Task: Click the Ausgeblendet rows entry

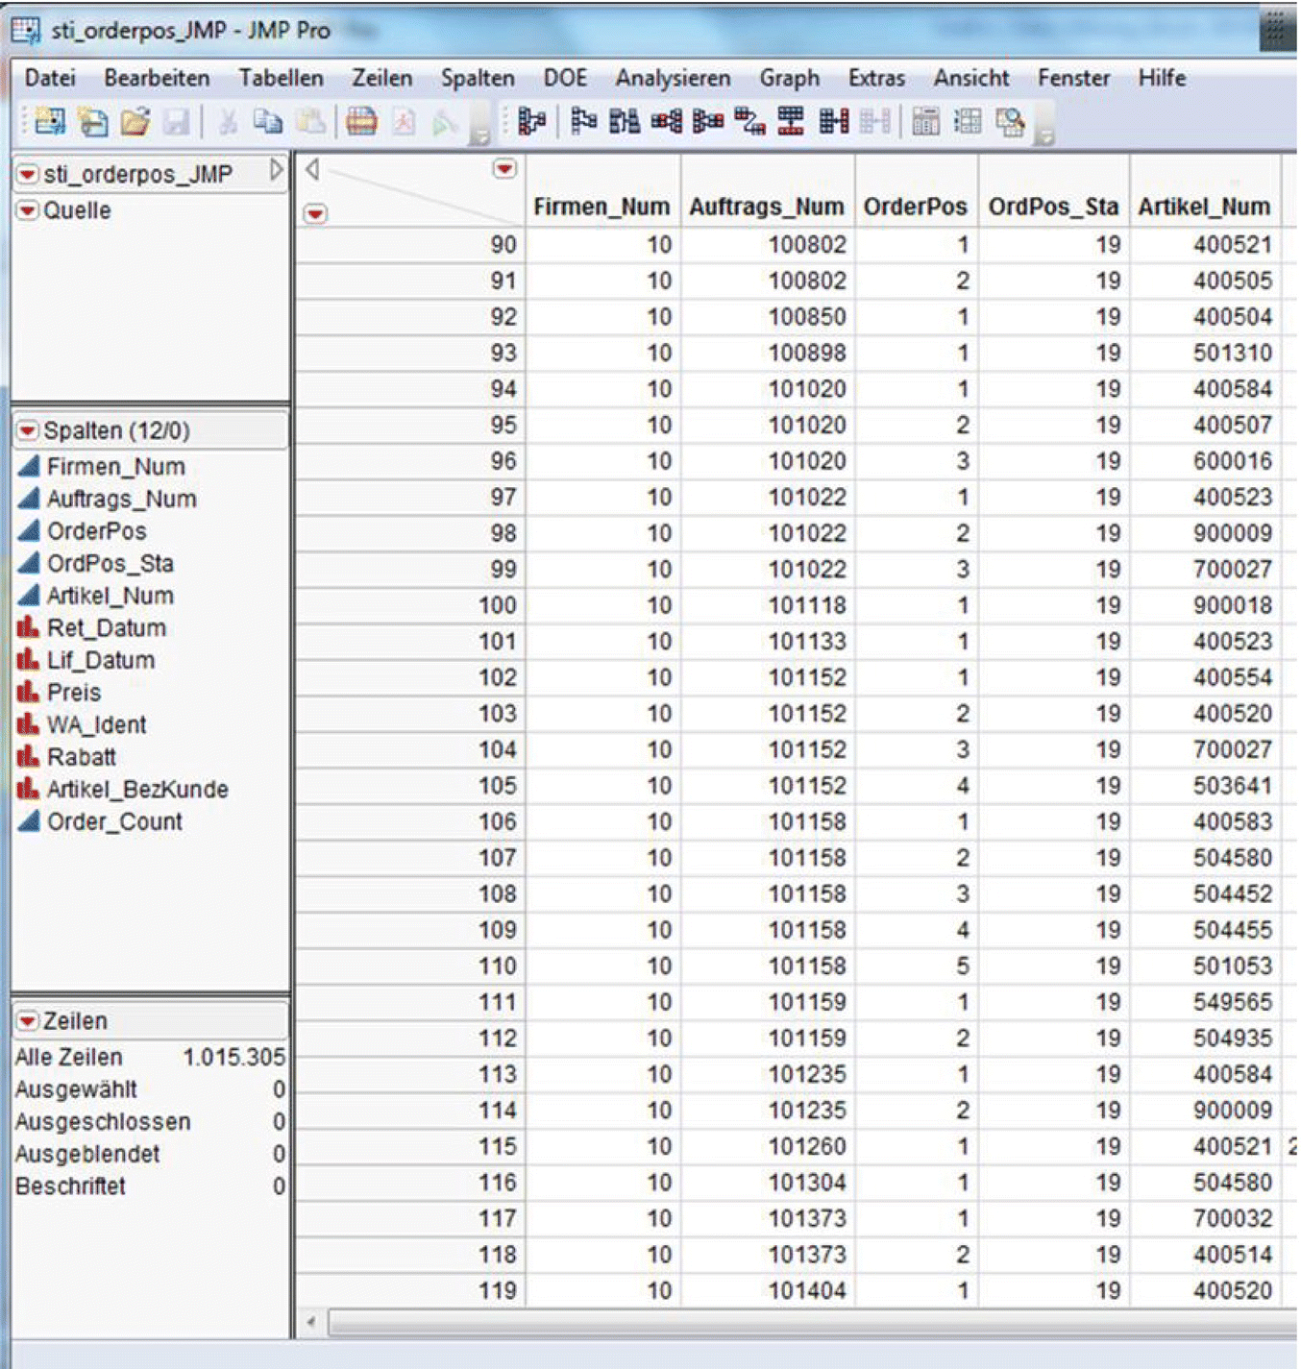Action: pyautogui.click(x=150, y=1154)
